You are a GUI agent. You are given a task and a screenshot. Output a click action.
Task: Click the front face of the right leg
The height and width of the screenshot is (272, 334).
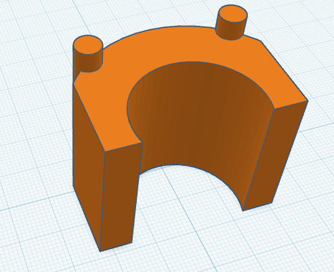[x=274, y=156]
